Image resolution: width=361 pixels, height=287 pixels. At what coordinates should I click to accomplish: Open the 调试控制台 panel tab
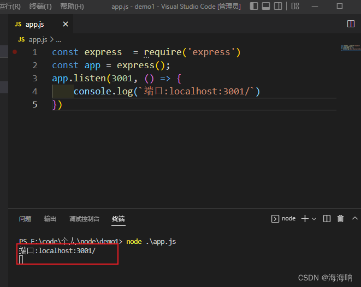pyautogui.click(x=84, y=219)
